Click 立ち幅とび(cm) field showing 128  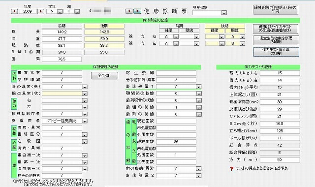click(280, 131)
